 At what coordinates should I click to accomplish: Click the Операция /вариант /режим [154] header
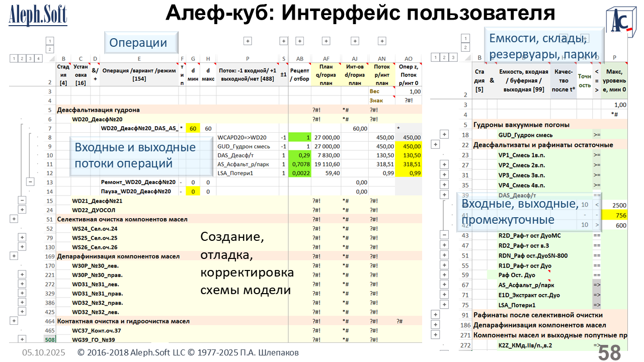(x=139, y=74)
